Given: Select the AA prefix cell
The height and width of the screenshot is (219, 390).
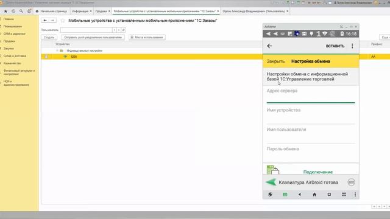Looking at the screenshot, I should click(373, 57).
